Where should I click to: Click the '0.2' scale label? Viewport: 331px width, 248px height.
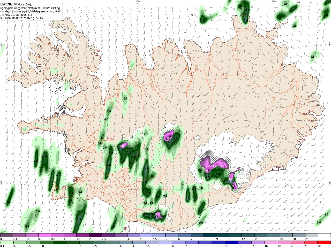point(2,239)
